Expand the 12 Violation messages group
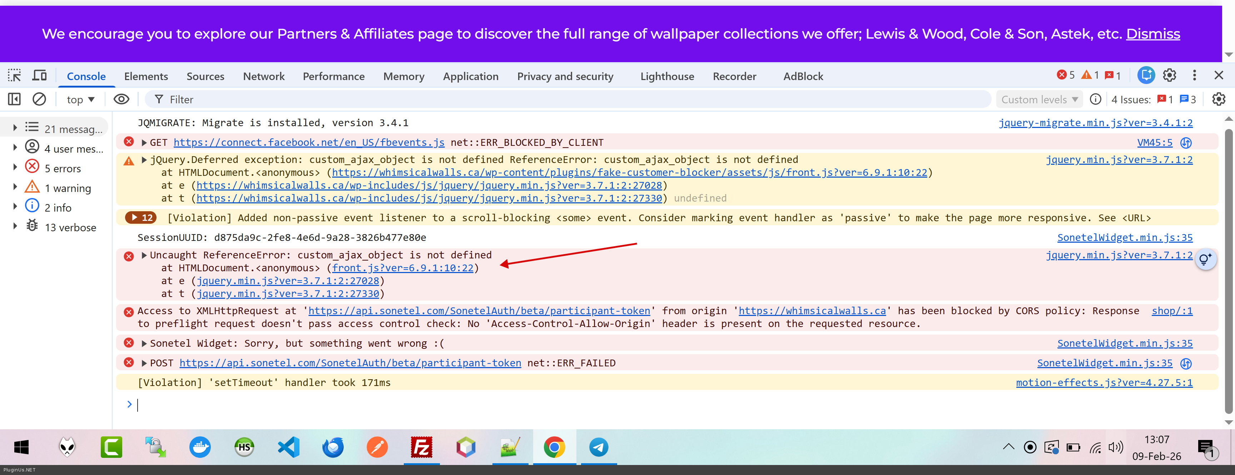Viewport: 1235px width, 475px height. (141, 218)
